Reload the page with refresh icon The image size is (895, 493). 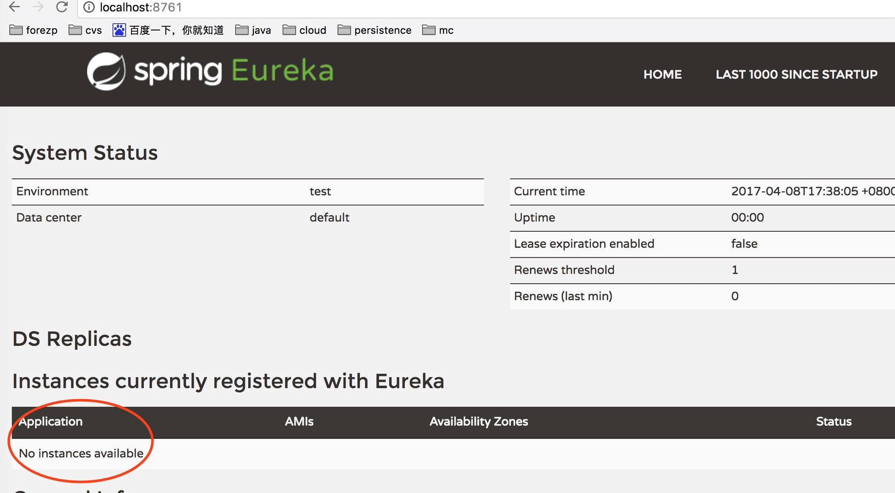(62, 7)
